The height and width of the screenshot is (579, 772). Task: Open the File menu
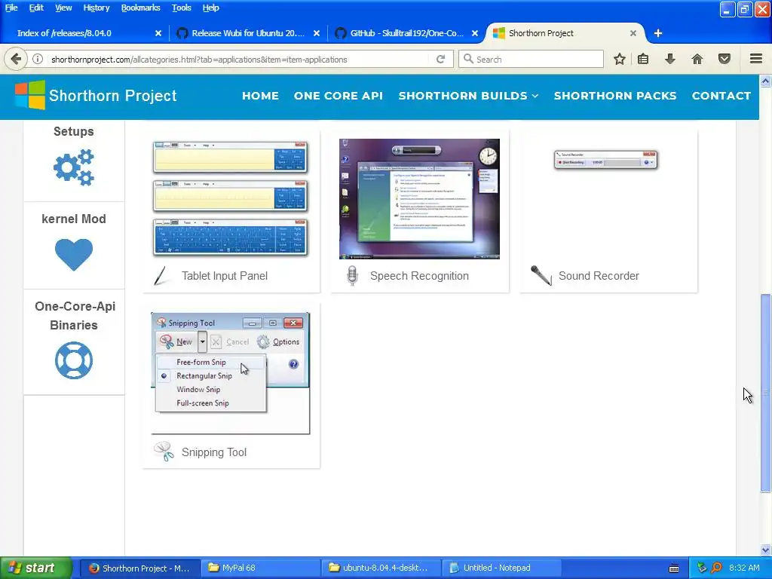(x=11, y=8)
